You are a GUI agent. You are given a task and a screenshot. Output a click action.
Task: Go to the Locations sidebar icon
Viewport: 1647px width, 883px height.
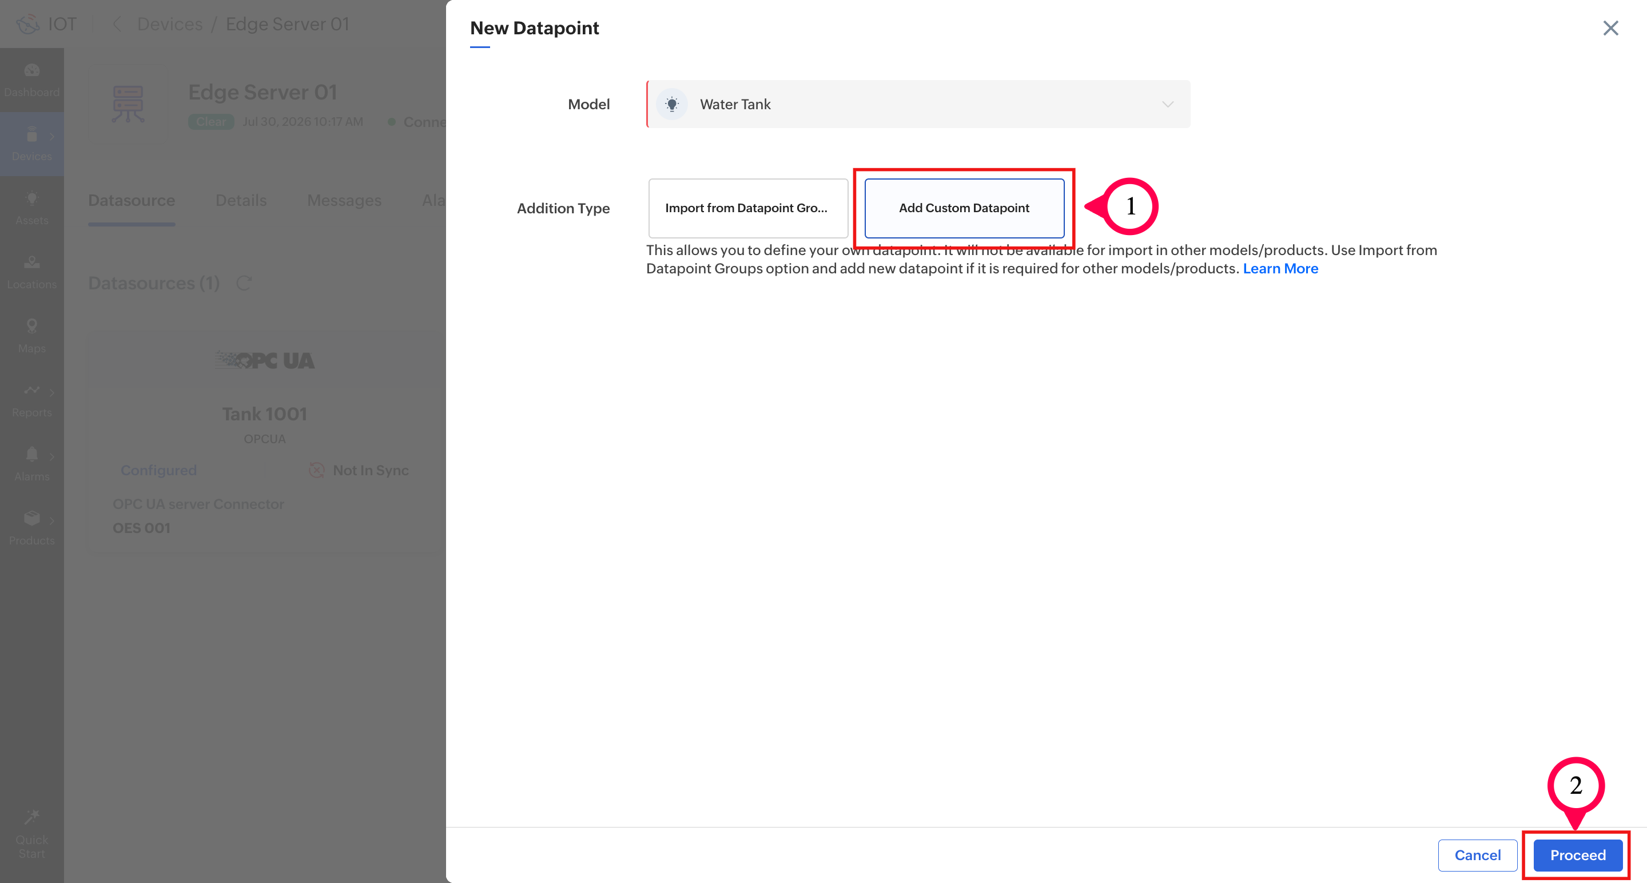[31, 263]
